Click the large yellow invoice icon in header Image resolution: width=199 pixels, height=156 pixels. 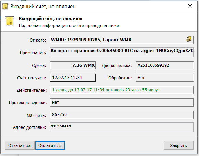[10, 21]
